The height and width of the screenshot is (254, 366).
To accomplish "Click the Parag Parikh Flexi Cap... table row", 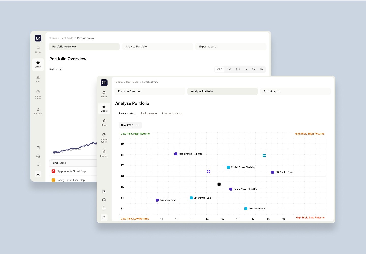I will coord(73,179).
